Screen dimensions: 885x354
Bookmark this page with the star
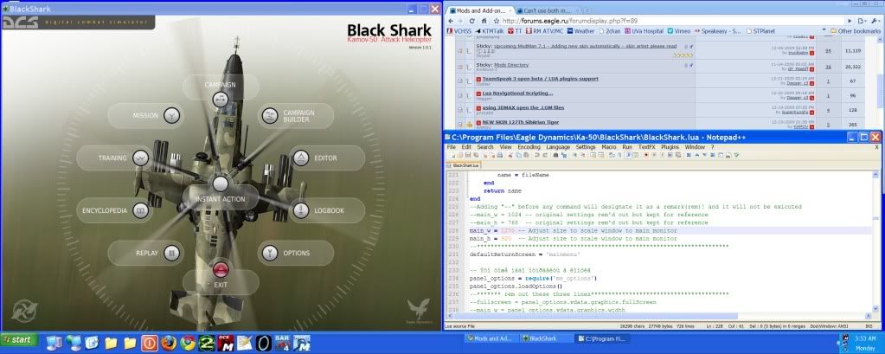coord(496,21)
